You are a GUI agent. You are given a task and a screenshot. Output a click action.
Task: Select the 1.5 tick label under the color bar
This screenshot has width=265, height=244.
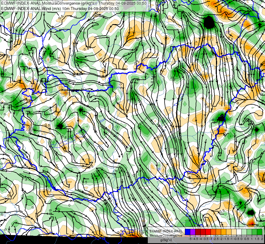(x=257, y=239)
